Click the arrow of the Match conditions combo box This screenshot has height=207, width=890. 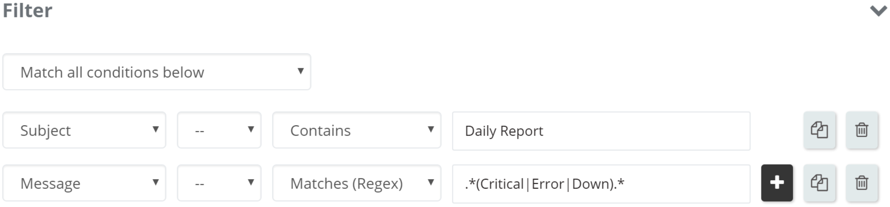pyautogui.click(x=300, y=71)
